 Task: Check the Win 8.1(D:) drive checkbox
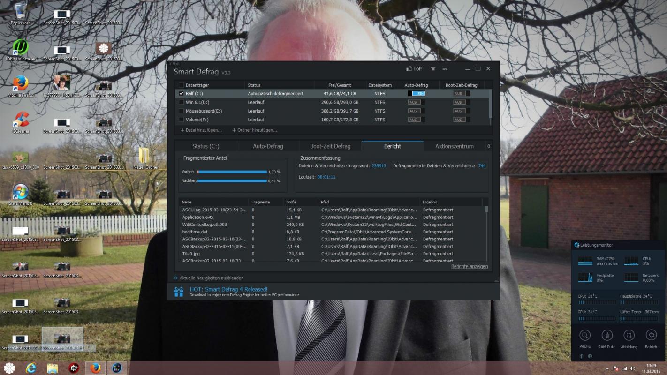click(x=182, y=102)
